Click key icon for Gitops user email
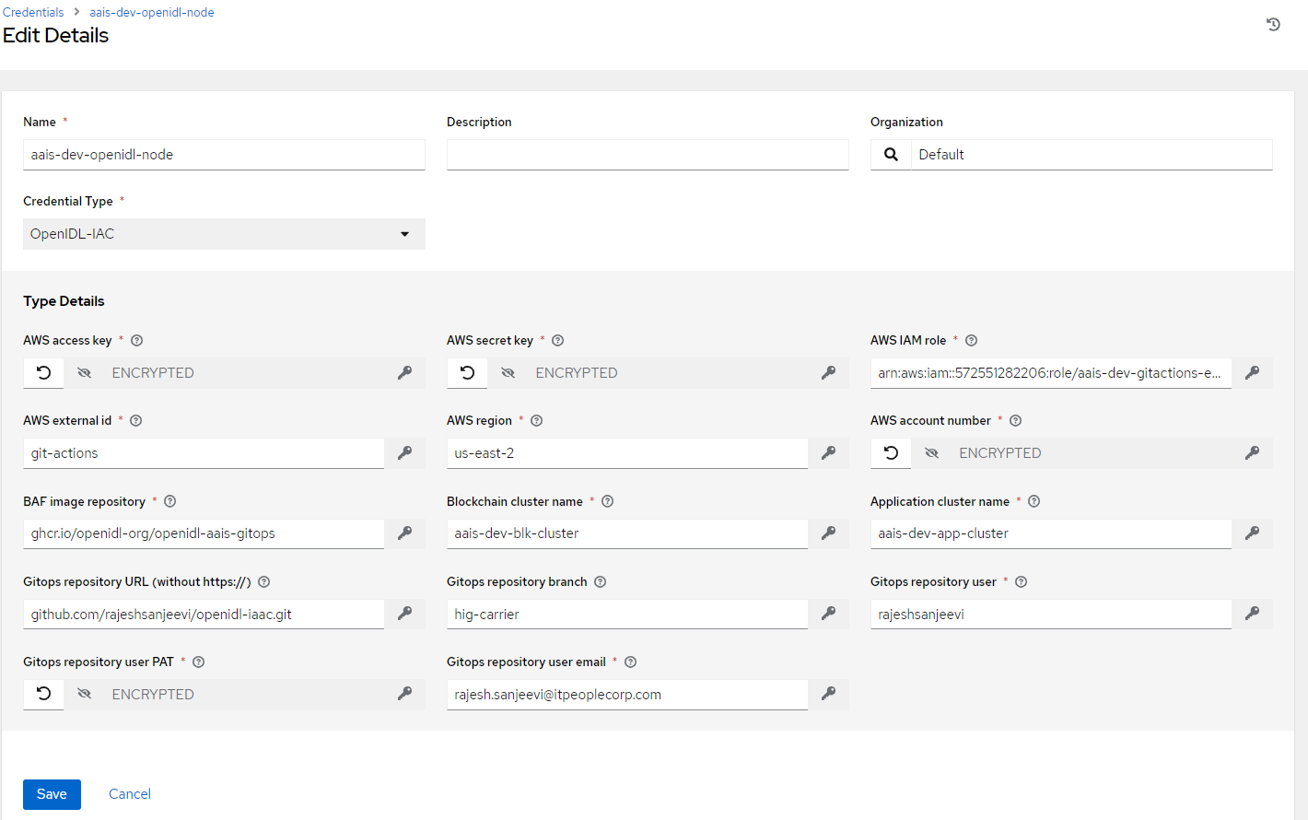 [828, 694]
